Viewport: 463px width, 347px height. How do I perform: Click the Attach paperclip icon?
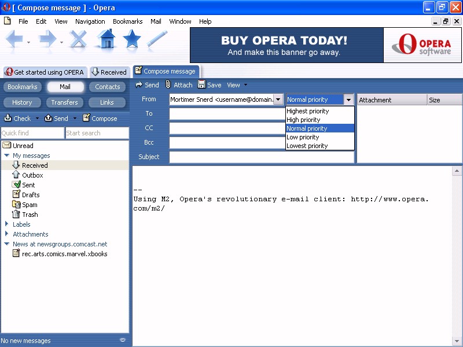click(x=168, y=85)
